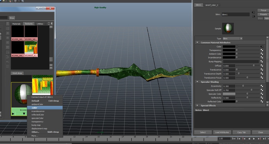Click the play backward button on timeline

pos(249,139)
